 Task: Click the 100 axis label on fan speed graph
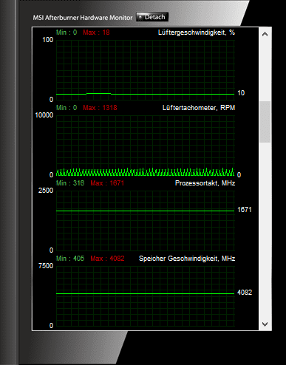click(48, 40)
